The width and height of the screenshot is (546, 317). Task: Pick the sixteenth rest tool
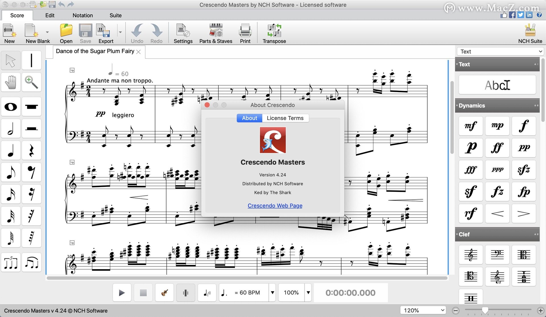(31, 194)
